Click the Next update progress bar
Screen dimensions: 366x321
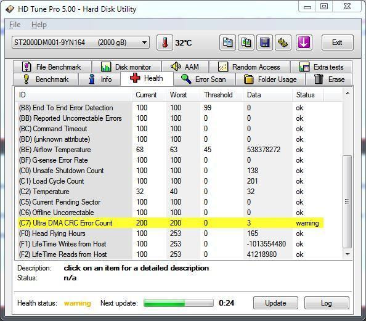tap(179, 303)
